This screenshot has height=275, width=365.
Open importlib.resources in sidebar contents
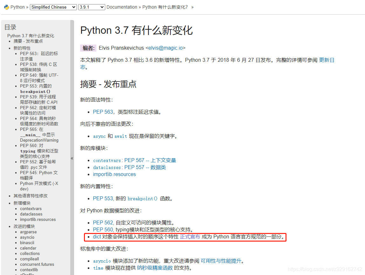pos(38,219)
